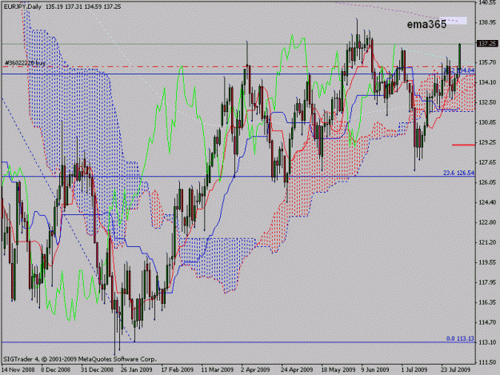Screen dimensions: 500x375
Task: Click the 113.10 price axis label
Action: 487,342
